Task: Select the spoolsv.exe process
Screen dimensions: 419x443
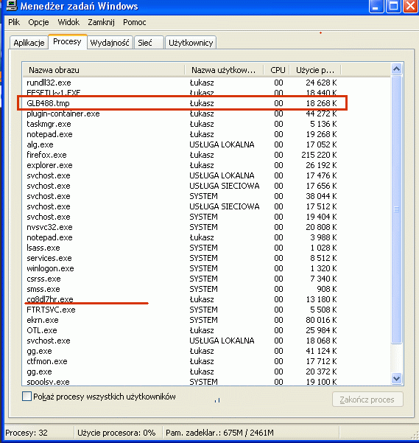Action: coord(181,381)
